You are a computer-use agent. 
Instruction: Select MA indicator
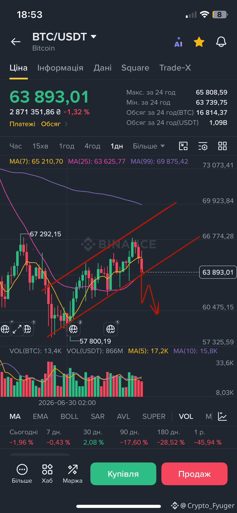tap(15, 417)
